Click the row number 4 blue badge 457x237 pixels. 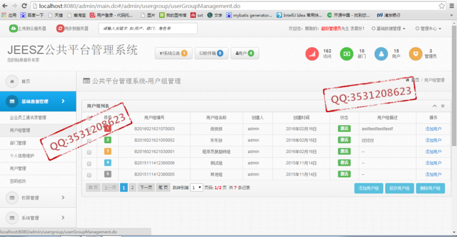107,163
